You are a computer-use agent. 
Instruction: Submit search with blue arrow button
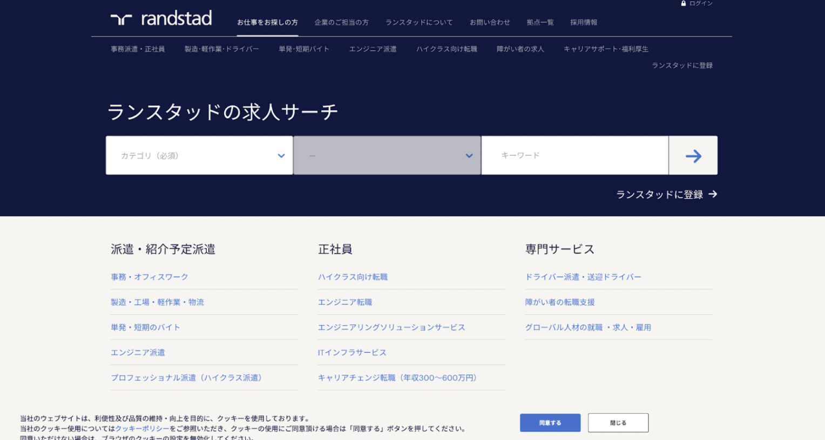[x=693, y=155]
